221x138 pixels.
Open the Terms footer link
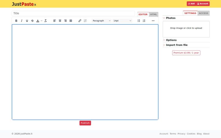coord(173,134)
